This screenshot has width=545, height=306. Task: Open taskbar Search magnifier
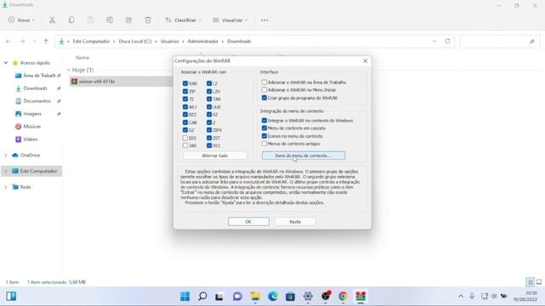203,297
